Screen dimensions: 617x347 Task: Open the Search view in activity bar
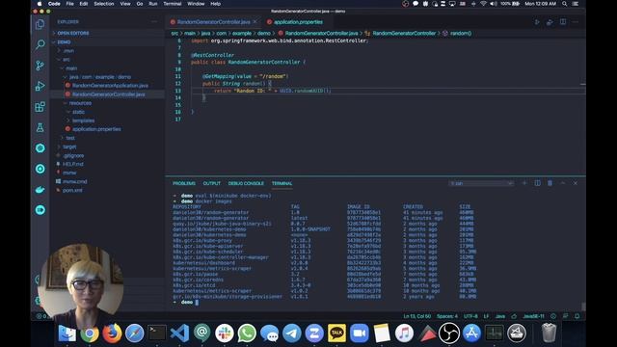[x=40, y=44]
